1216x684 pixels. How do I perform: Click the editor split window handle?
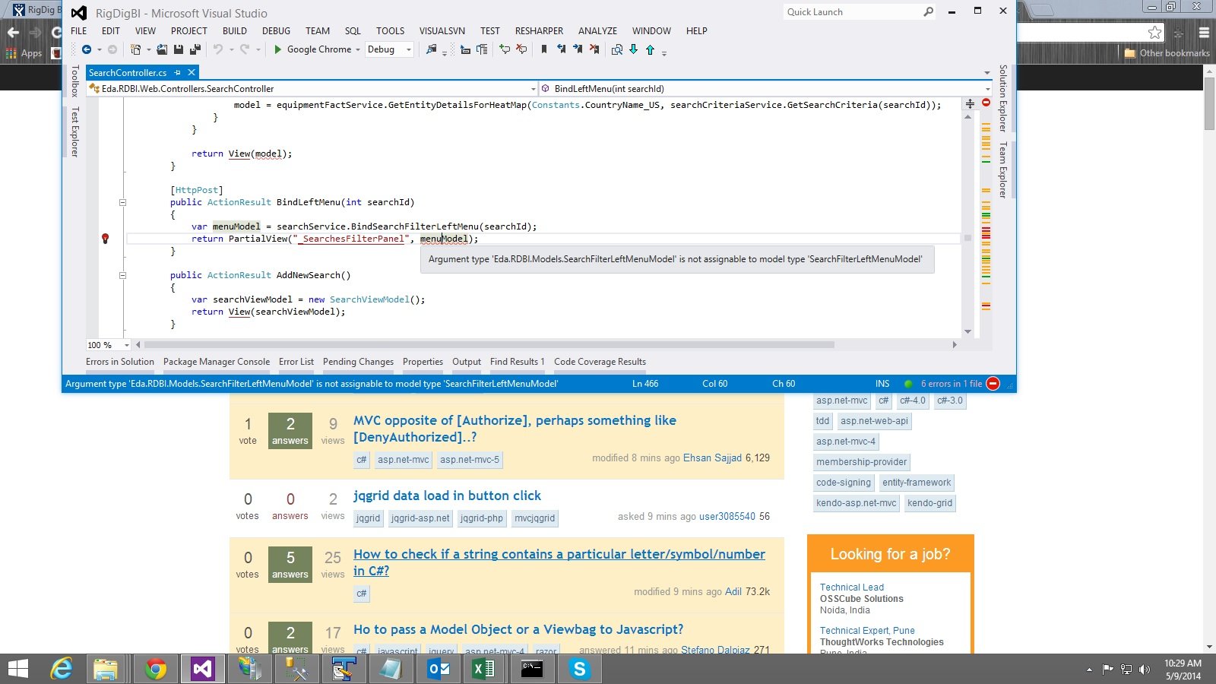(969, 103)
